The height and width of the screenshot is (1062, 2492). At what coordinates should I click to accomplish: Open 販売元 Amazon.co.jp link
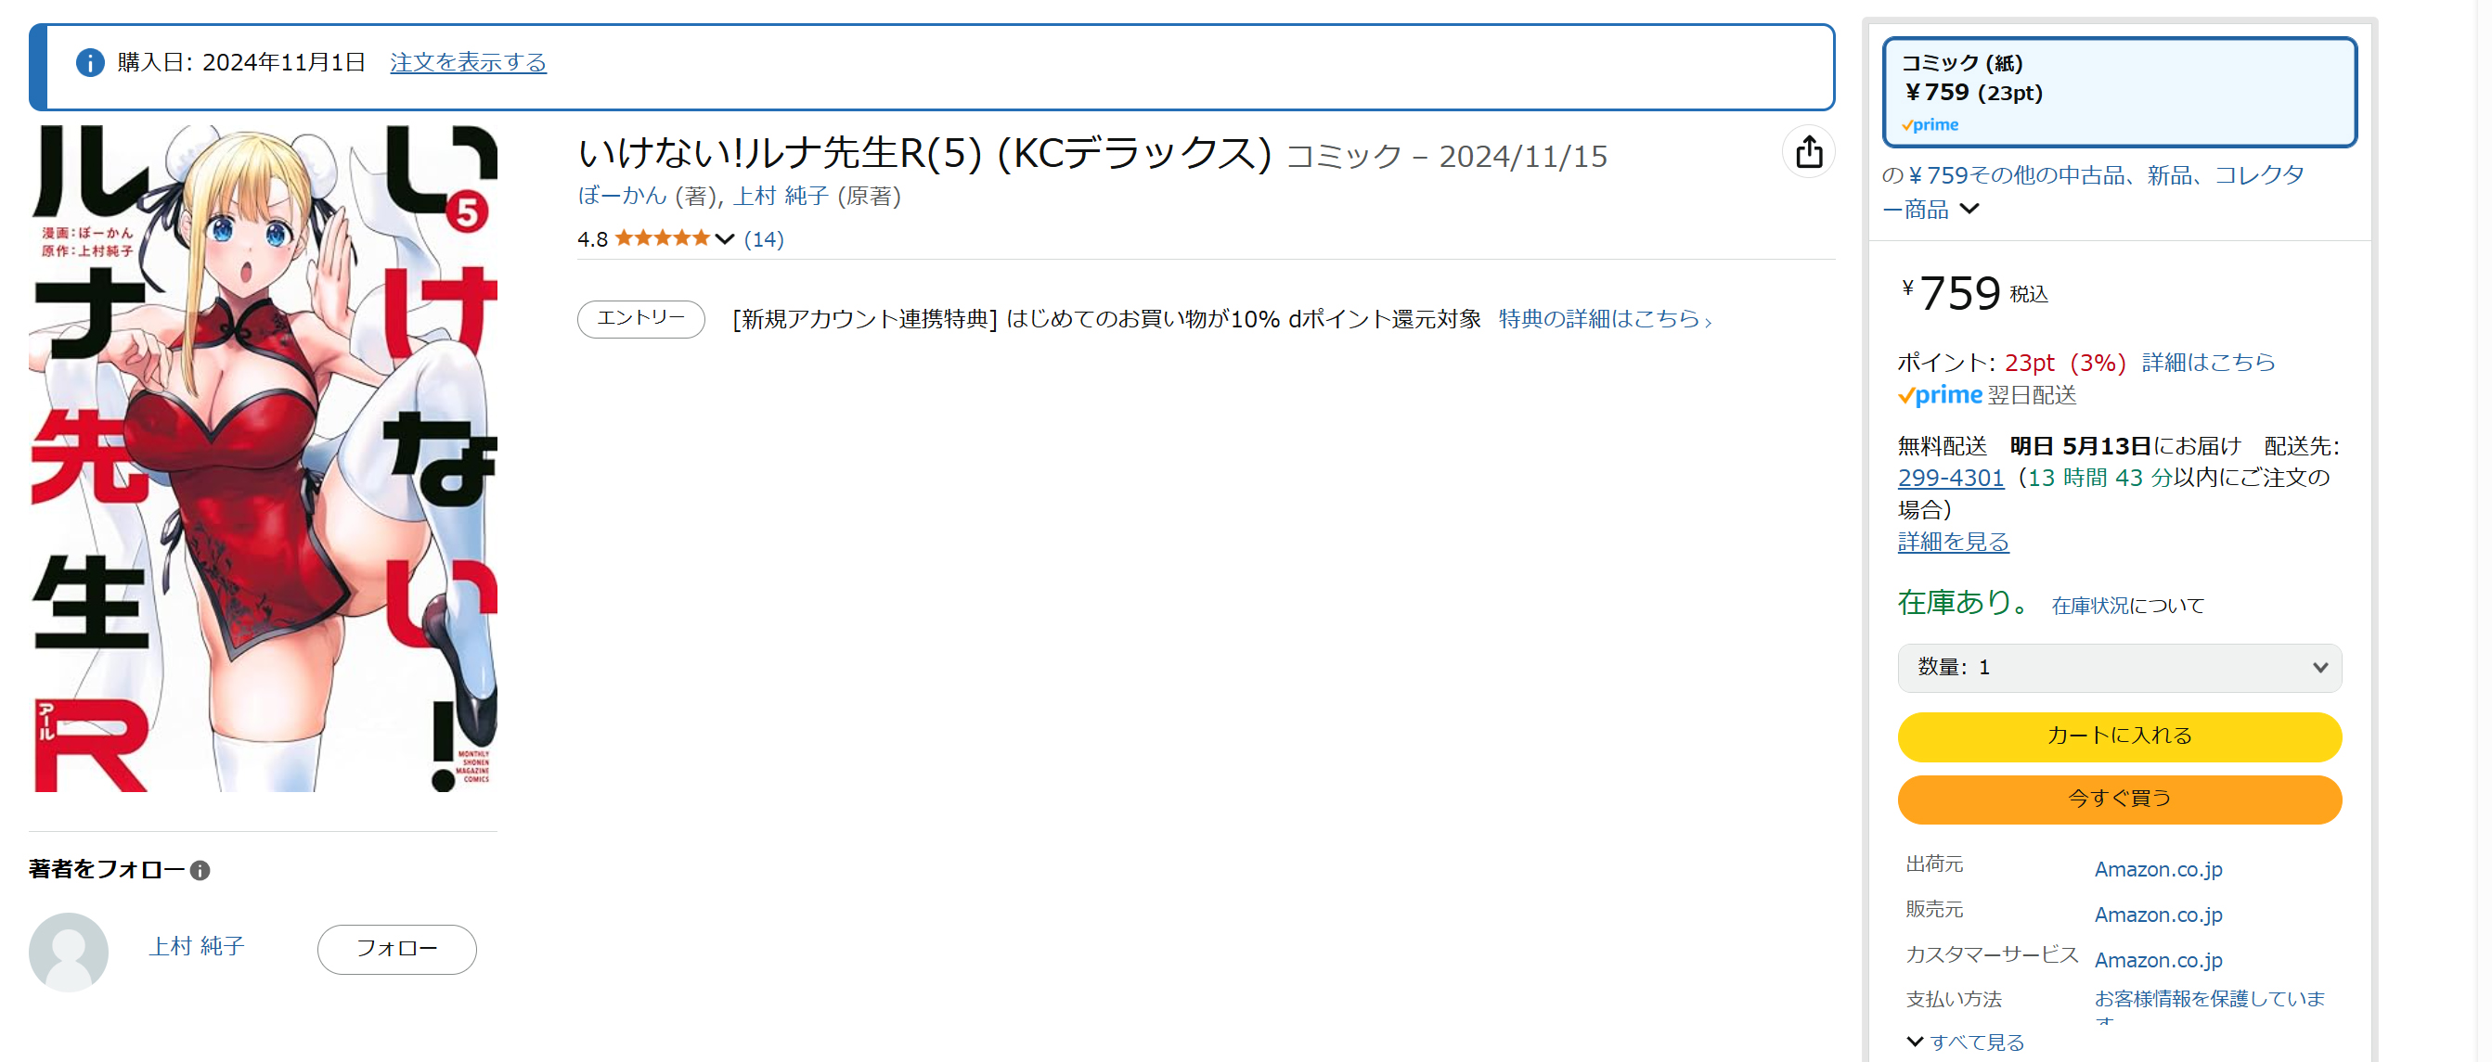click(2158, 915)
